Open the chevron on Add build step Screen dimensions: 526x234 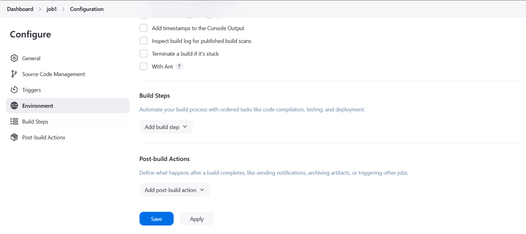(x=185, y=127)
